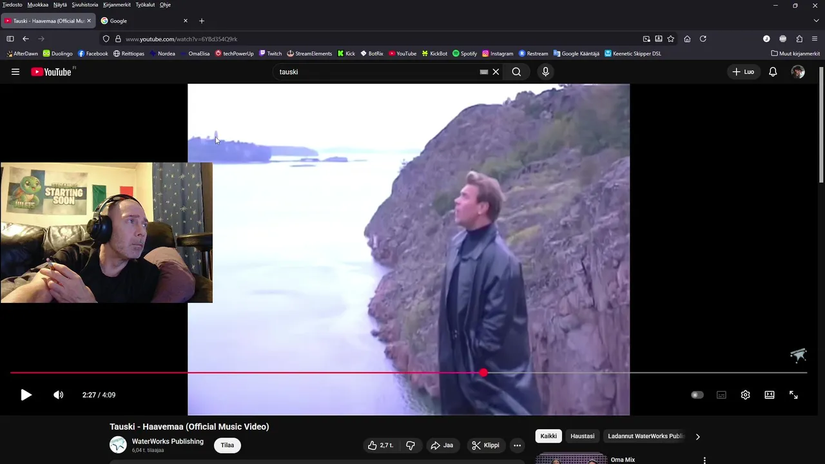Toggle the browser sidebar icon
The width and height of the screenshot is (825, 464).
(10, 39)
